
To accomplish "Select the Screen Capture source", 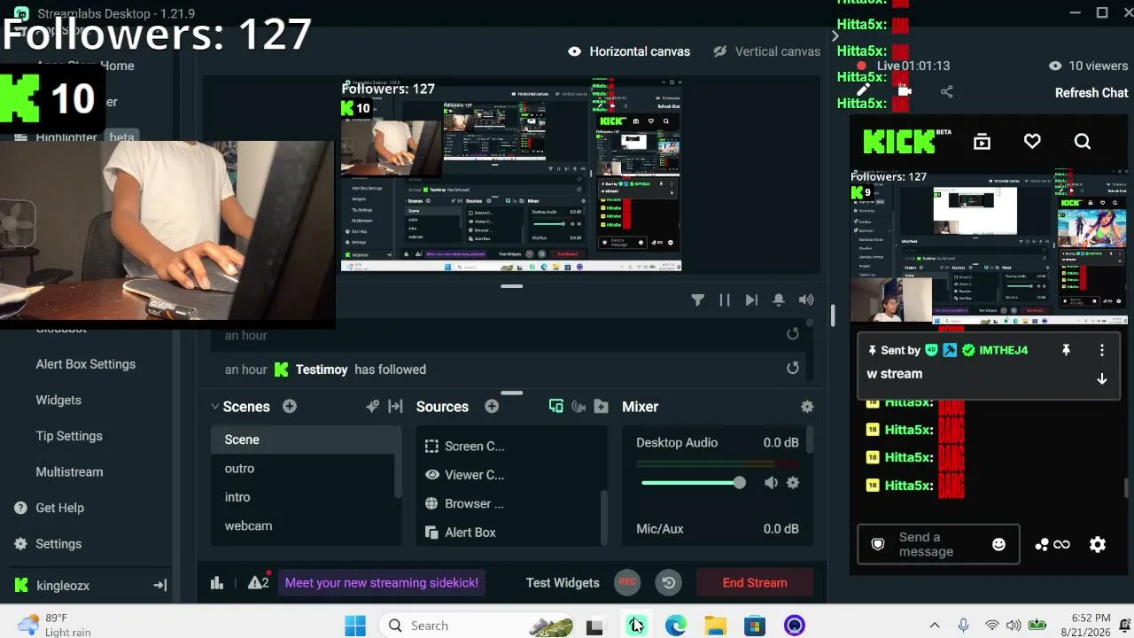I will [x=510, y=447].
